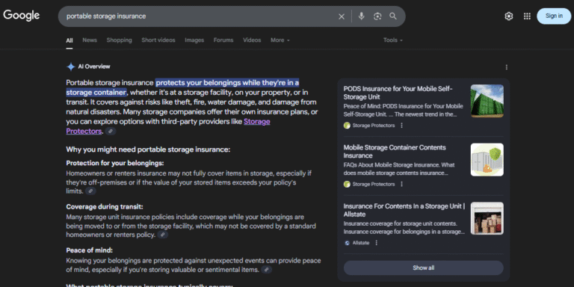Click 'Coverage during transit:' text

pyautogui.click(x=105, y=207)
